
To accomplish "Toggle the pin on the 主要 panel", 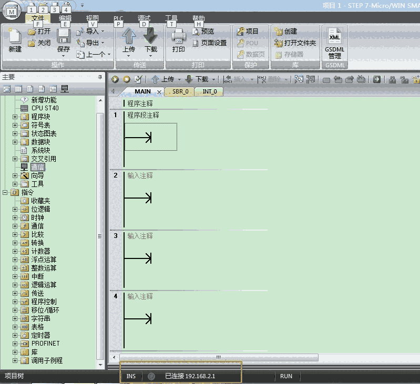I will click(100, 77).
